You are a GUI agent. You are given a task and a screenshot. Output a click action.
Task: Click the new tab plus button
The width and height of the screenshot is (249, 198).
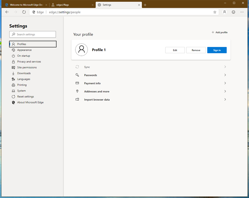point(145,5)
